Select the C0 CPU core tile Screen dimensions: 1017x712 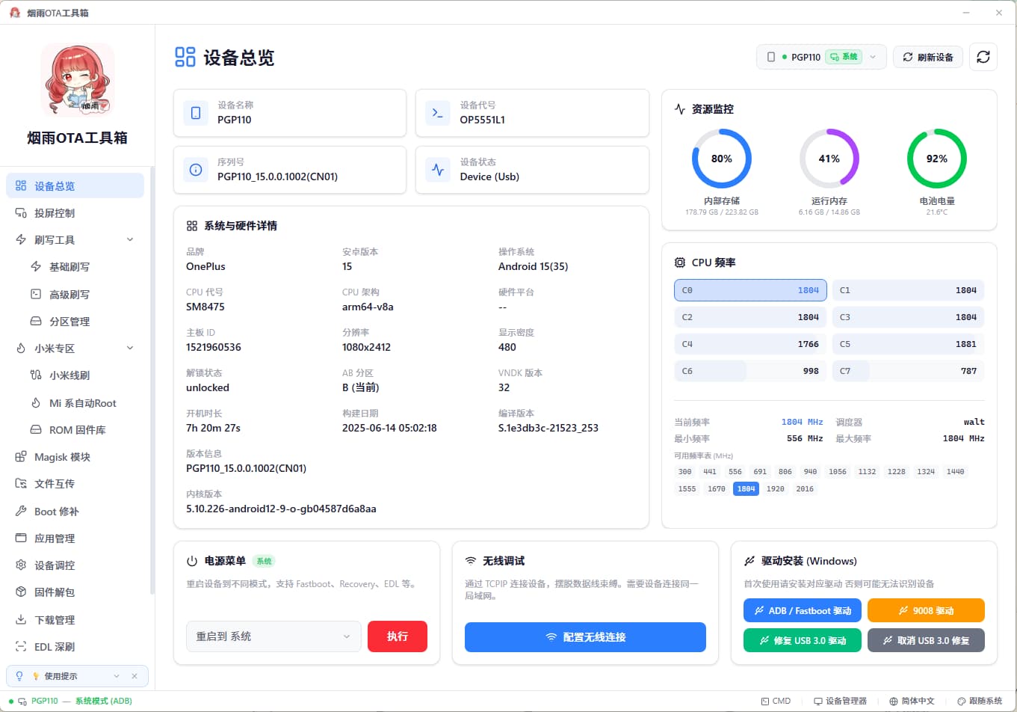(x=750, y=290)
